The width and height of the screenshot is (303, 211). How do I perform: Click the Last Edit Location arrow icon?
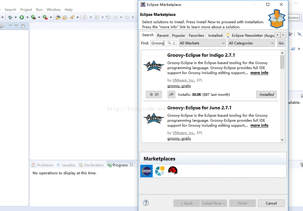point(108,17)
